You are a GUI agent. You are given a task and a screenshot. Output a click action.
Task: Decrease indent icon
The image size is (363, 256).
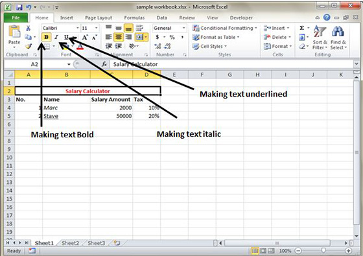(109, 46)
